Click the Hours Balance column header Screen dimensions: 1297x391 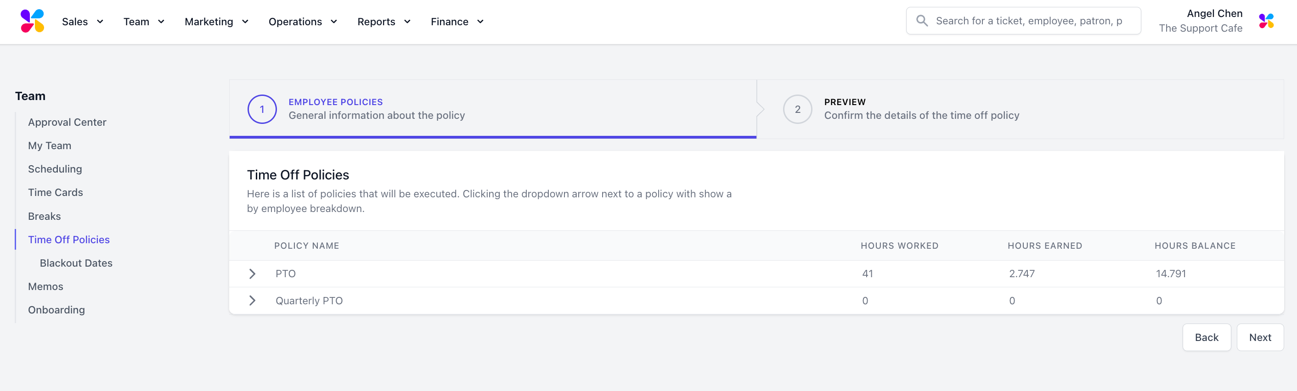(1195, 246)
